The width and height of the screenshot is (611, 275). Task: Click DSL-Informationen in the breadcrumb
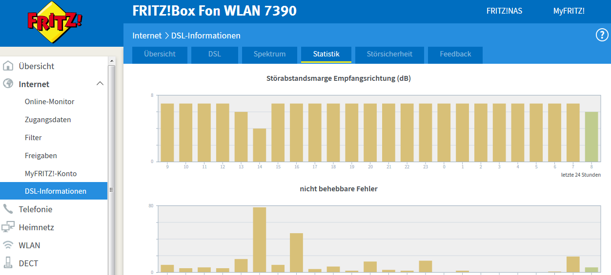(x=206, y=36)
